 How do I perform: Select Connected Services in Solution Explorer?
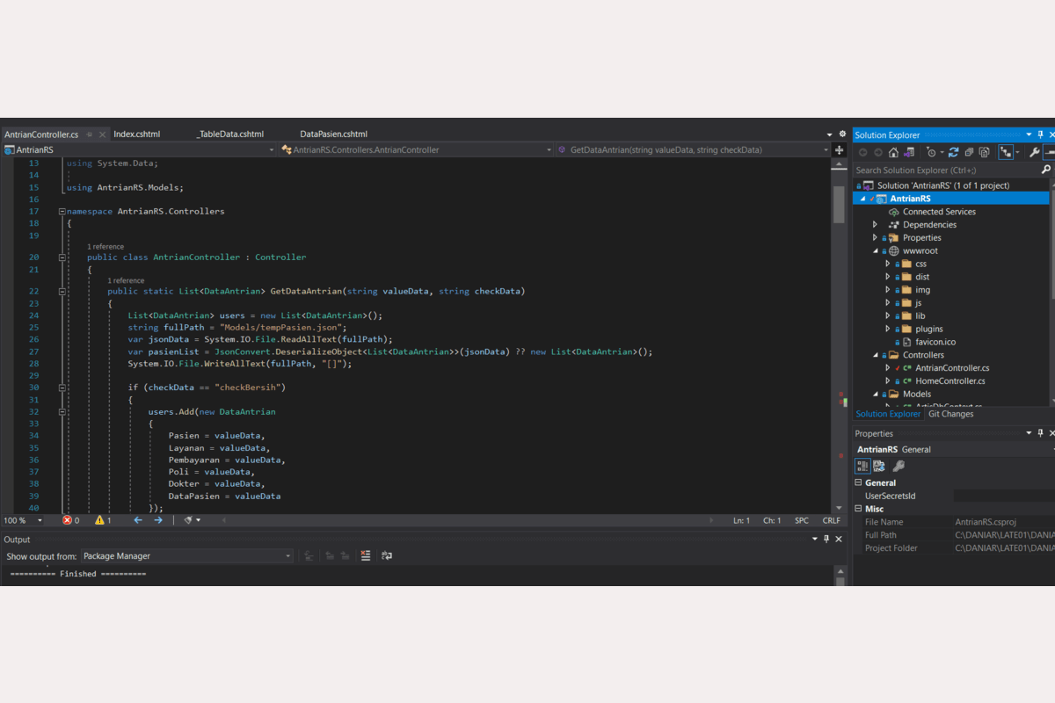938,212
